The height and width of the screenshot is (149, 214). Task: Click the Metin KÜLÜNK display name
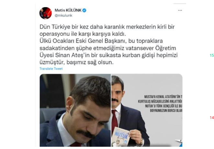click(68, 10)
